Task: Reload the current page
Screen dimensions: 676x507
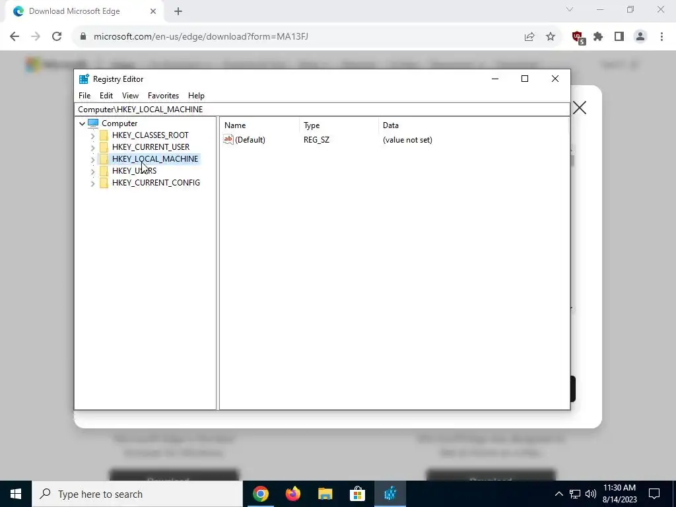Action: [x=57, y=37]
